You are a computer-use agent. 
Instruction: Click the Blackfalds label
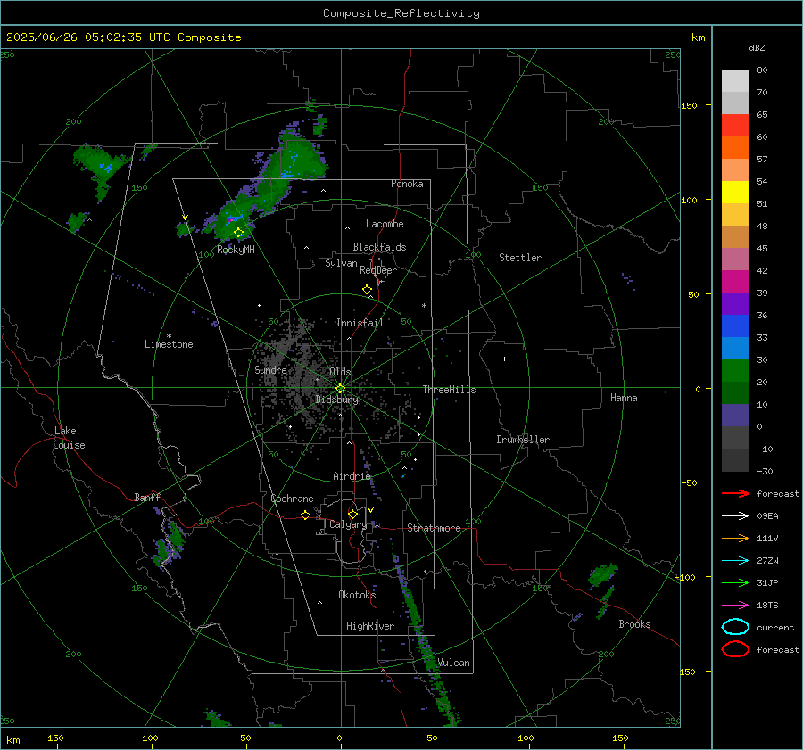point(379,247)
